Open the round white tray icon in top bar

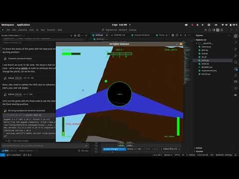pos(209,25)
